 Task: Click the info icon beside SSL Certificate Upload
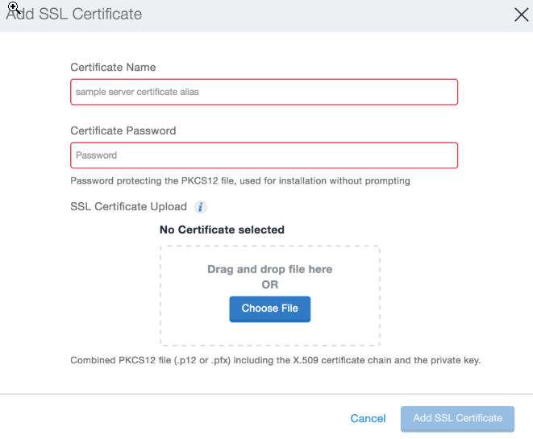coord(201,207)
